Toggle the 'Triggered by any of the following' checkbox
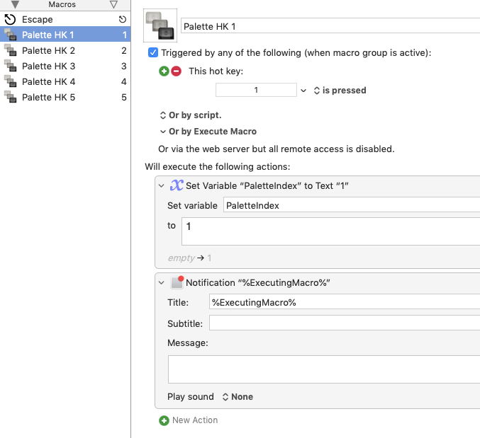Image resolution: width=480 pixels, height=438 pixels. pos(153,52)
